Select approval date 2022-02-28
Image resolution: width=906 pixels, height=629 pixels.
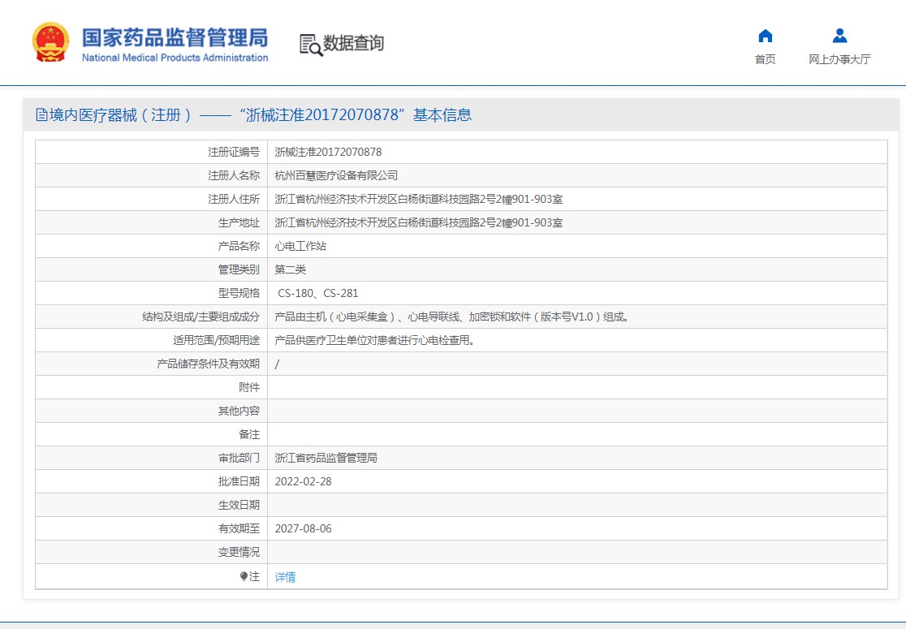point(304,482)
